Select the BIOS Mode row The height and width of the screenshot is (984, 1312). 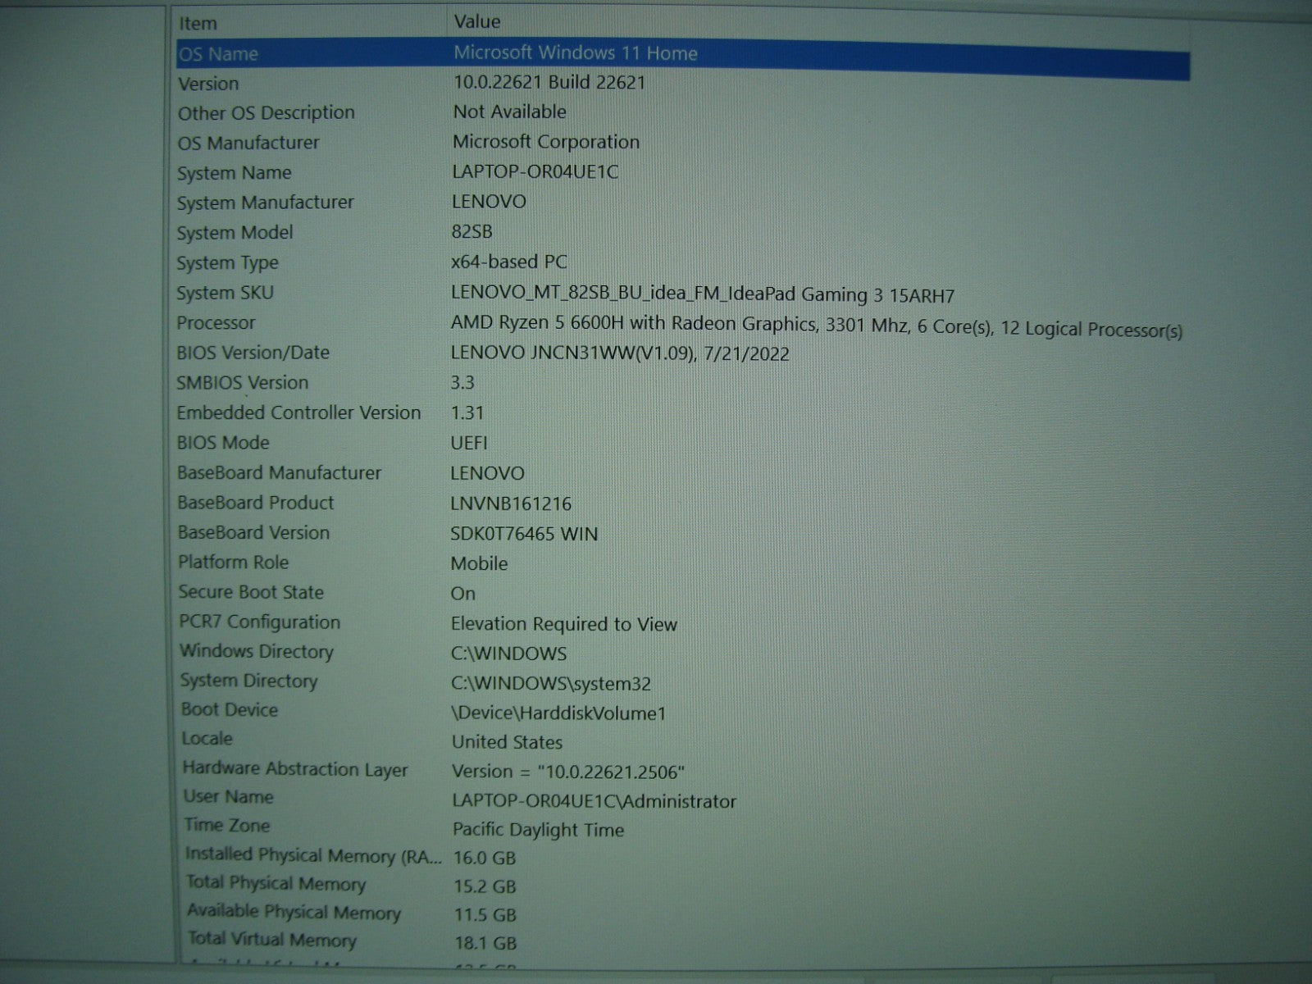(223, 443)
